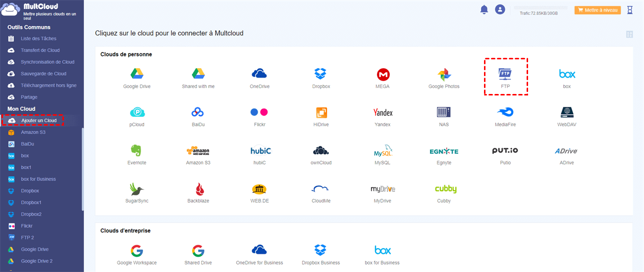Connect the Flickr cloud from grid

[260, 117]
